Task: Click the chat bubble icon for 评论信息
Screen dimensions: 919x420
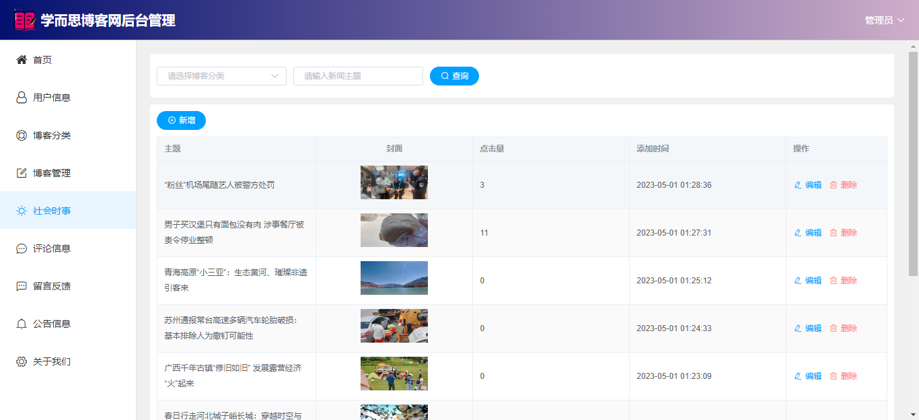Action: click(x=22, y=248)
